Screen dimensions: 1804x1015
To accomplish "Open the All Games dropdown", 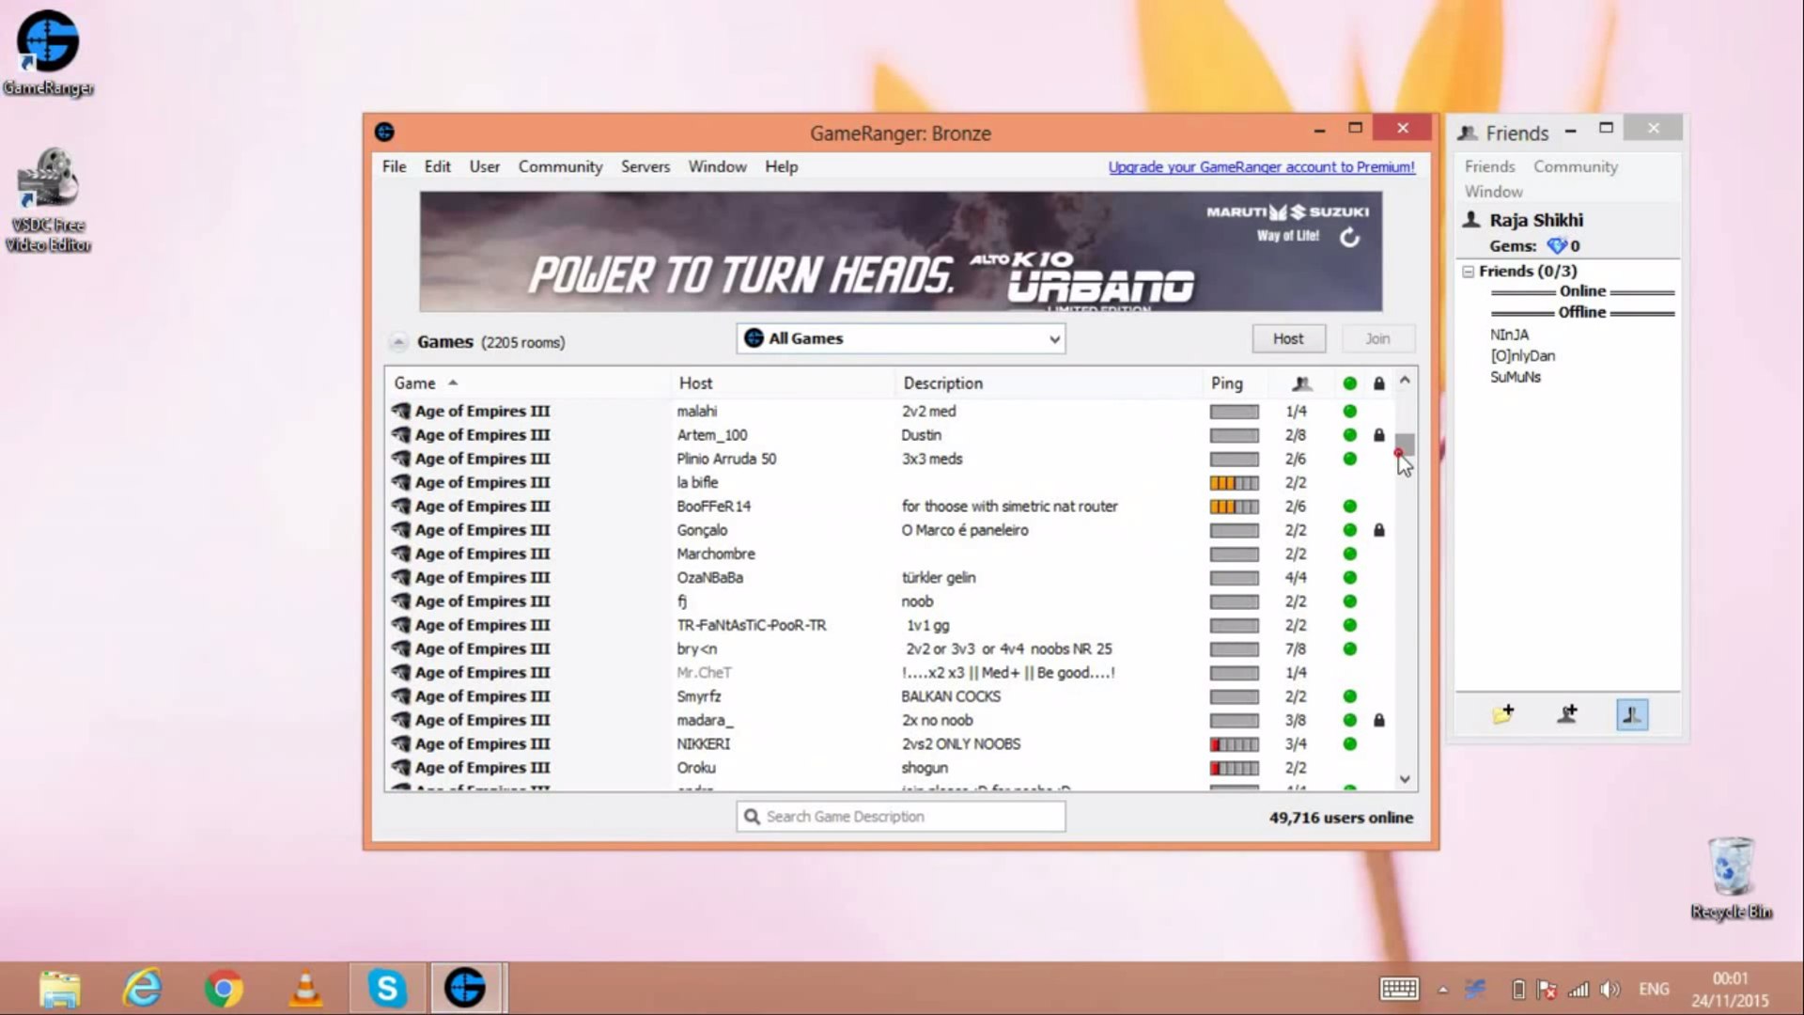I will [901, 338].
